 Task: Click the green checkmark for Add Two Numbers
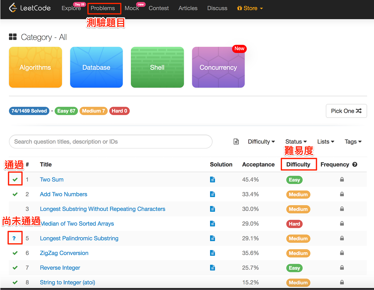pyautogui.click(x=15, y=194)
